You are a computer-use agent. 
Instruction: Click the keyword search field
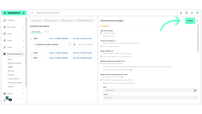[x=106, y=13]
